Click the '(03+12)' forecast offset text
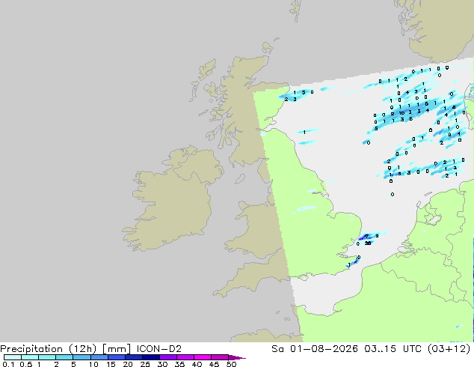Image resolution: width=474 pixels, height=367 pixels. coord(449,349)
